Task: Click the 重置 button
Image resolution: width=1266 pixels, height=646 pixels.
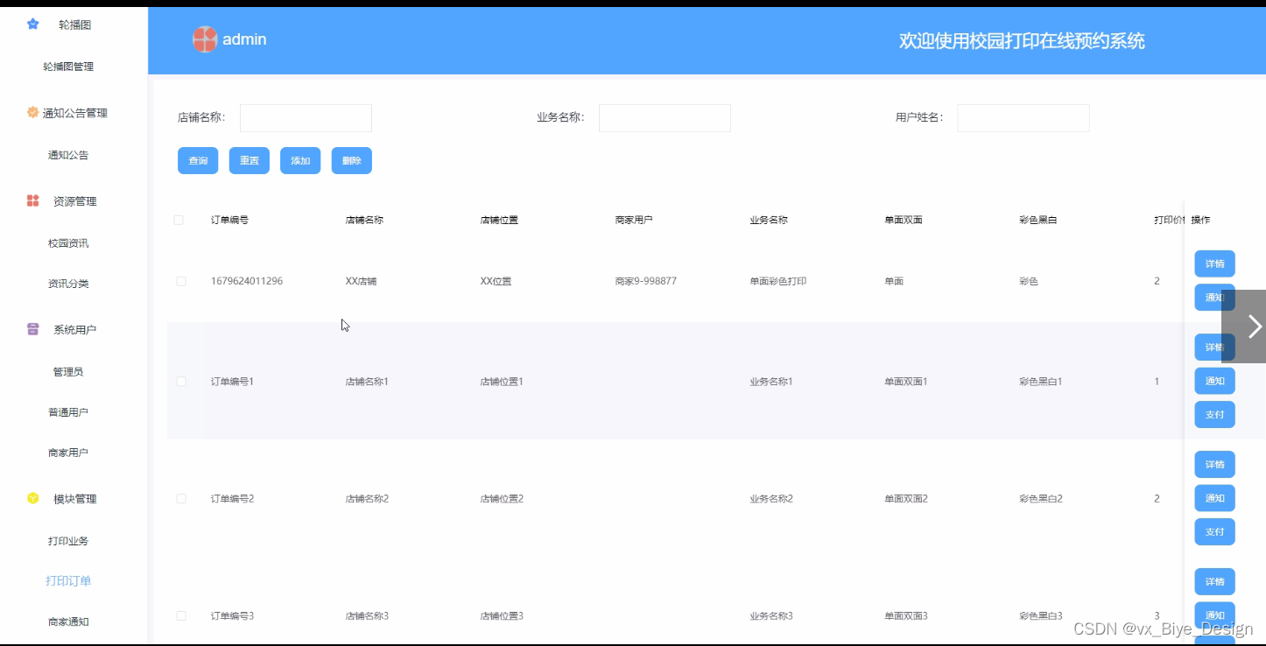Action: (250, 160)
